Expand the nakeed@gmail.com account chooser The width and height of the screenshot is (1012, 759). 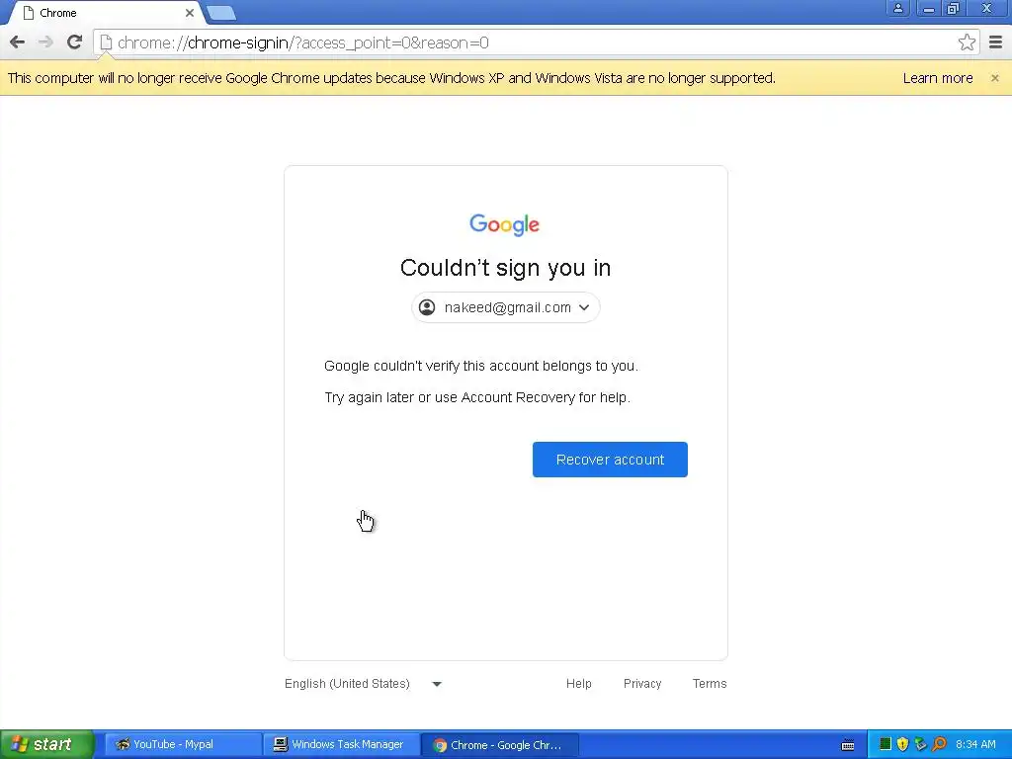click(x=505, y=308)
